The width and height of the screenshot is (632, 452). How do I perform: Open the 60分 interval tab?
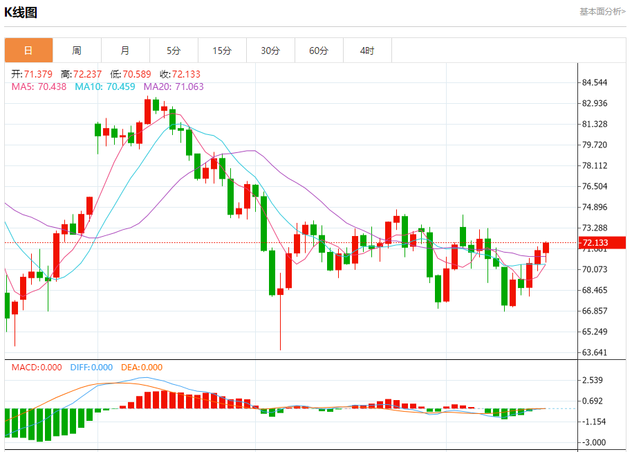pyautogui.click(x=319, y=51)
